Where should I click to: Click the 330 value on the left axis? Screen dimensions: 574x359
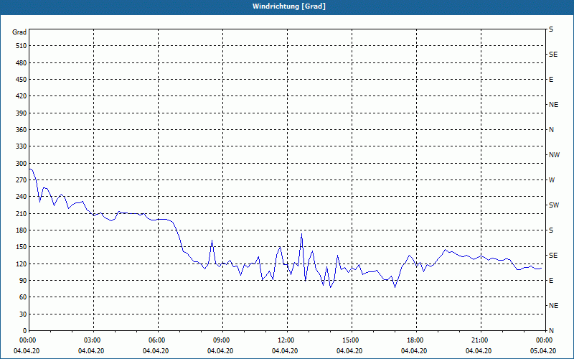pyautogui.click(x=22, y=146)
